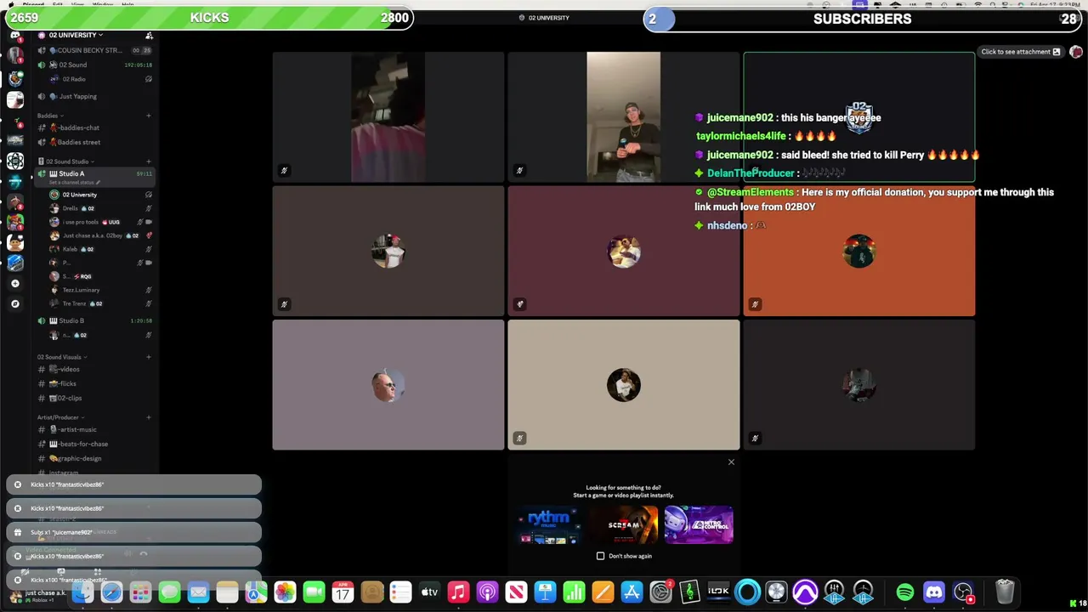Open the artist-music text channel

pos(93,429)
